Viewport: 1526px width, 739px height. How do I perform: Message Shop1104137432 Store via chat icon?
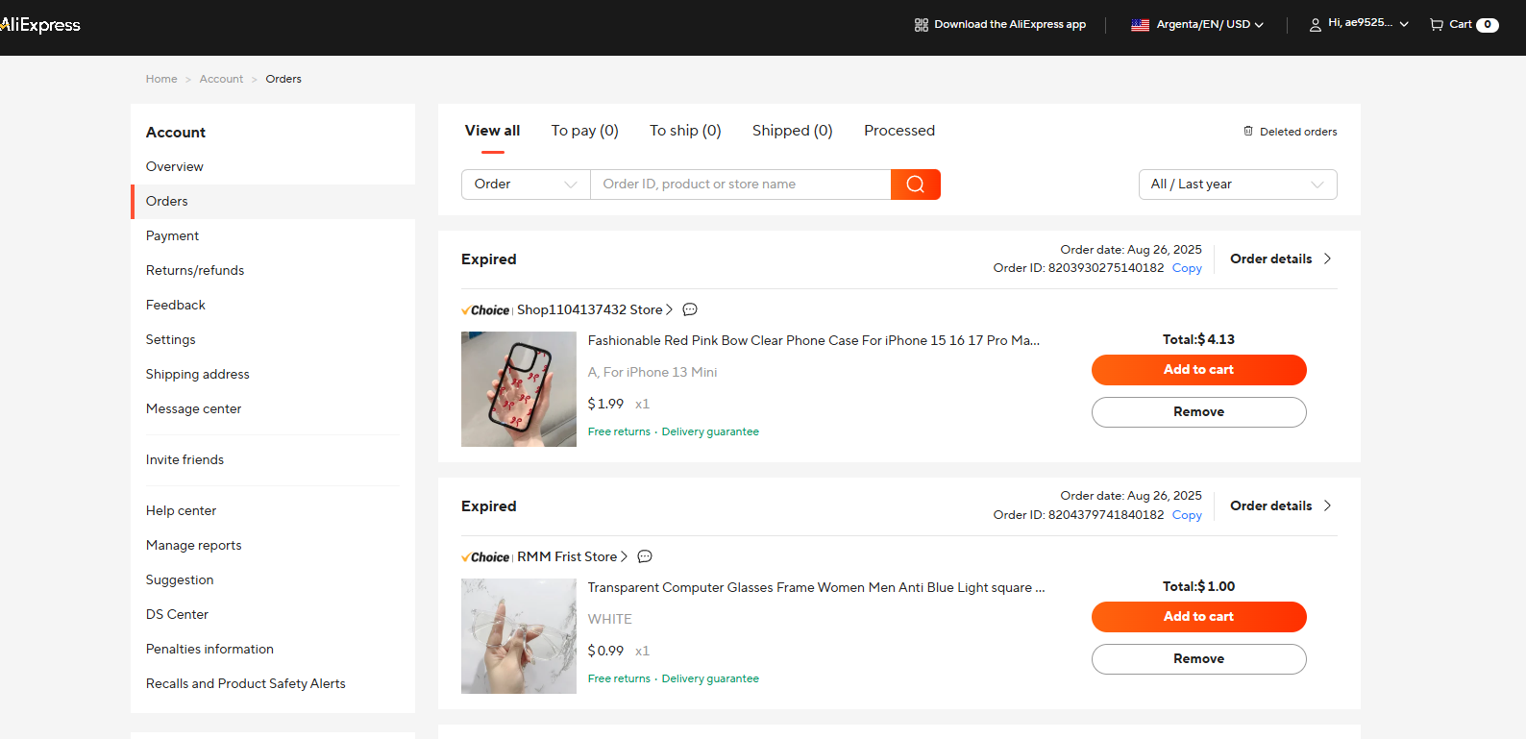coord(690,309)
